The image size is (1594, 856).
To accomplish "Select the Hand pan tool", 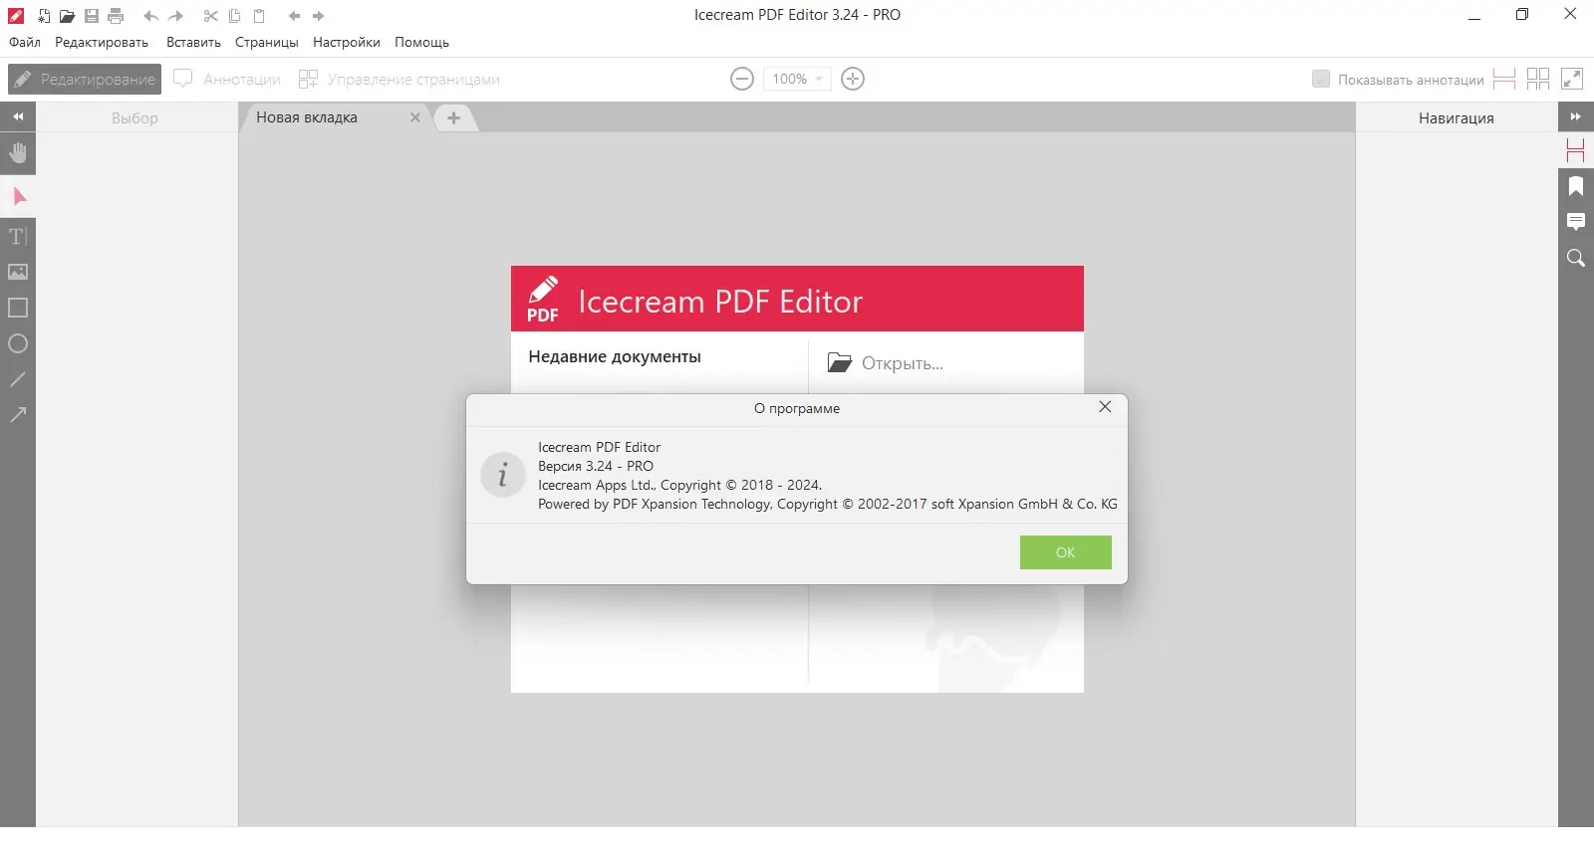I will 18,153.
